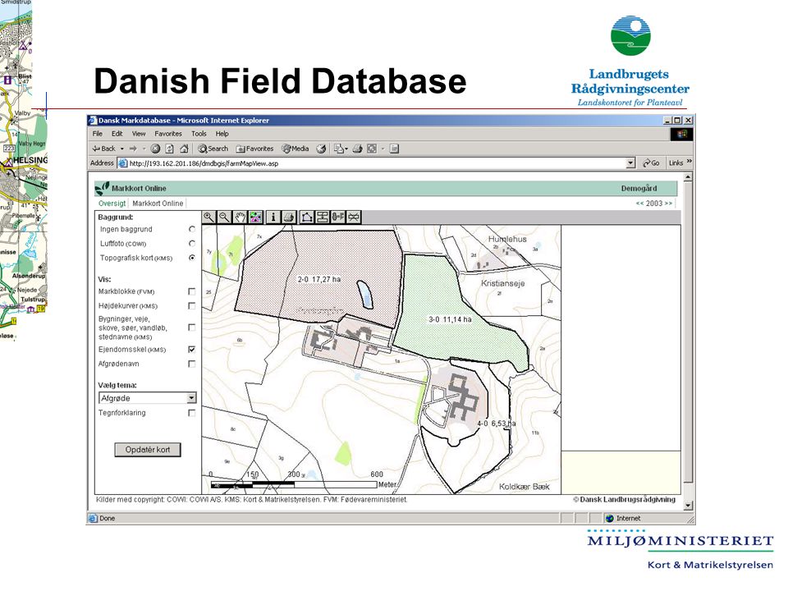Open the Edit menu
788x591 pixels.
(117, 134)
